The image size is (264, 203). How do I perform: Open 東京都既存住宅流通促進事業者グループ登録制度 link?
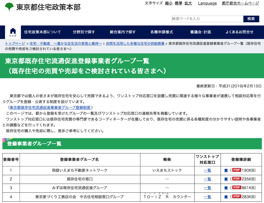pos(50,108)
